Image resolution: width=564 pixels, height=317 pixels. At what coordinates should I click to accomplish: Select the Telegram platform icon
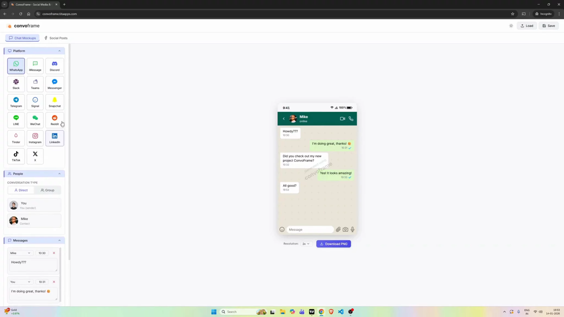pos(16,102)
